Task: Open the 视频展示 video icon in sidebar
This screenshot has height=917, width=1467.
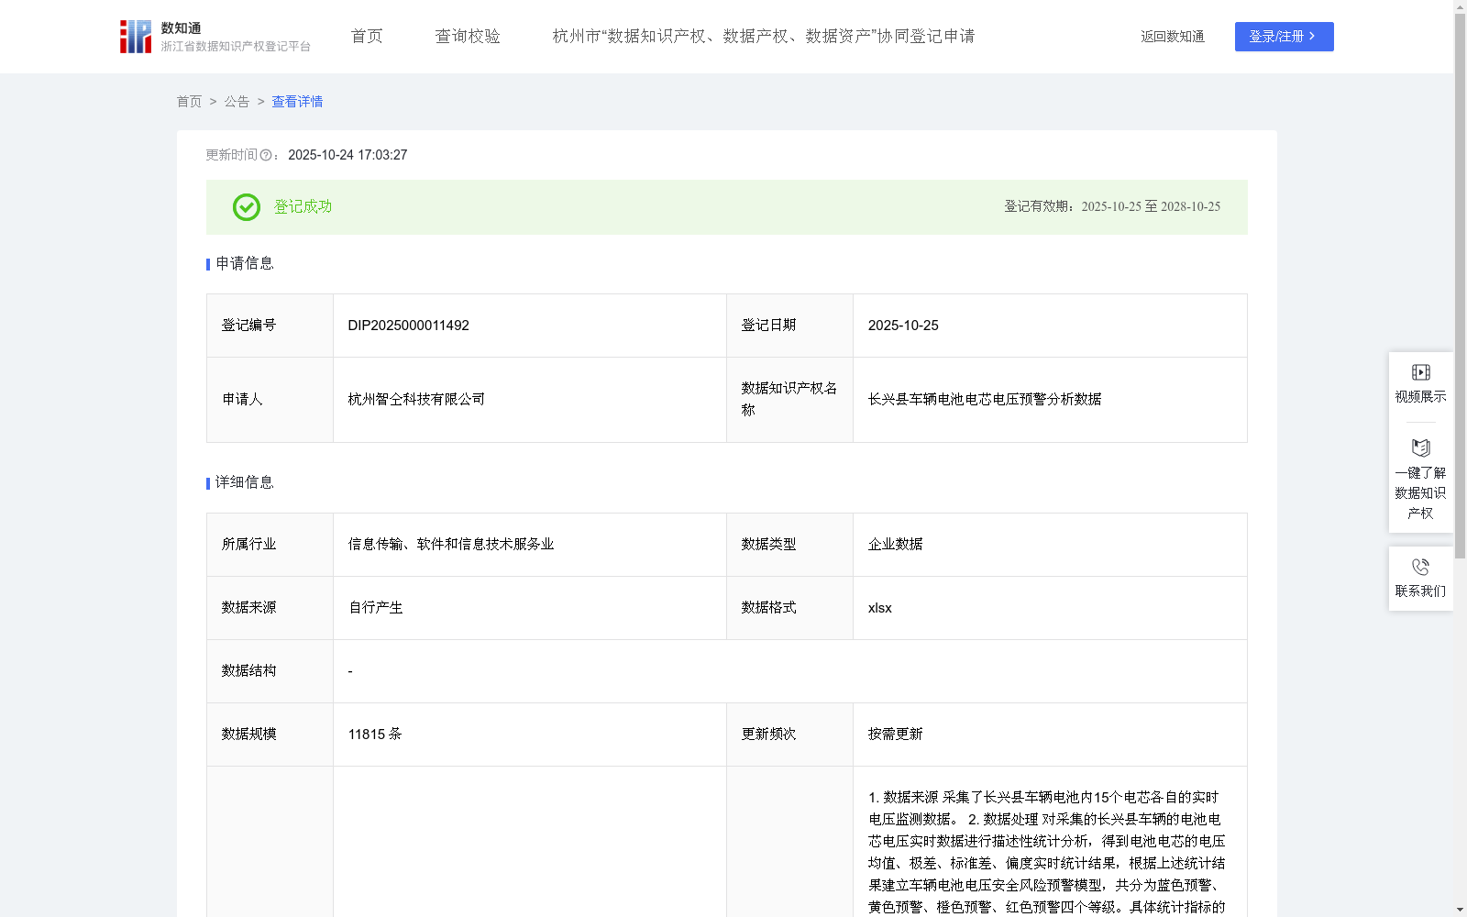Action: coord(1421,372)
